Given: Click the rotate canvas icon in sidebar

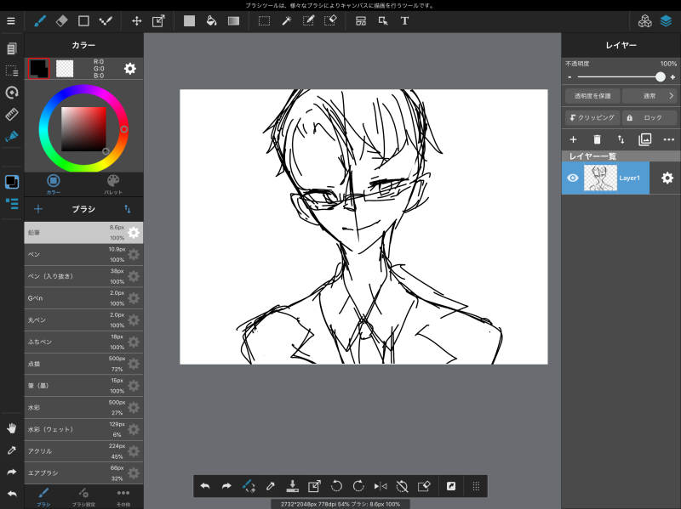Looking at the screenshot, I should coord(12,93).
